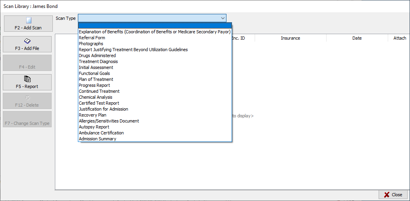Select Certified Test Report option
The width and height of the screenshot is (410, 201).
pyautogui.click(x=99, y=103)
